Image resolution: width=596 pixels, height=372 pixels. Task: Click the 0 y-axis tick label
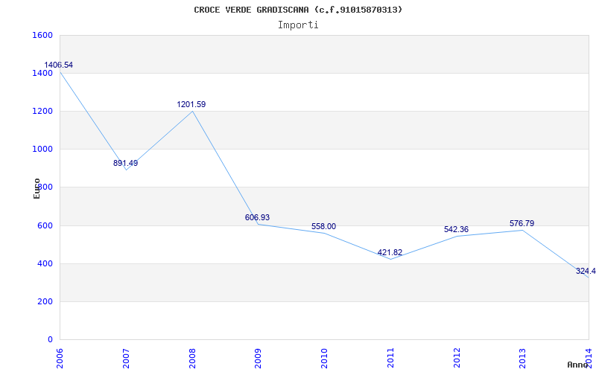50,339
